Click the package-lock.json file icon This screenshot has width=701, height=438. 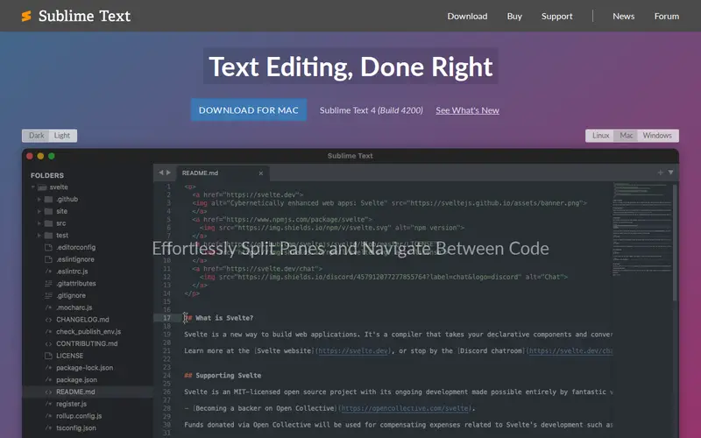tap(48, 368)
